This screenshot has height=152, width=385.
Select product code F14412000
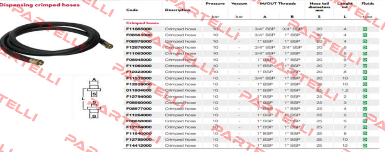tap(139, 146)
